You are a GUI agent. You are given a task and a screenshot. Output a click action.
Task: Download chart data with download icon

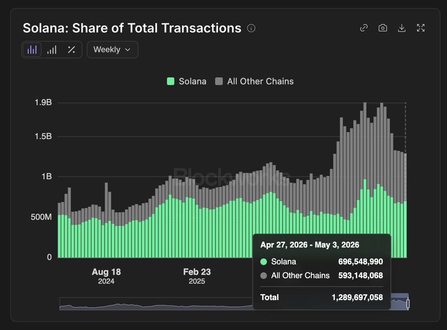tap(402, 28)
